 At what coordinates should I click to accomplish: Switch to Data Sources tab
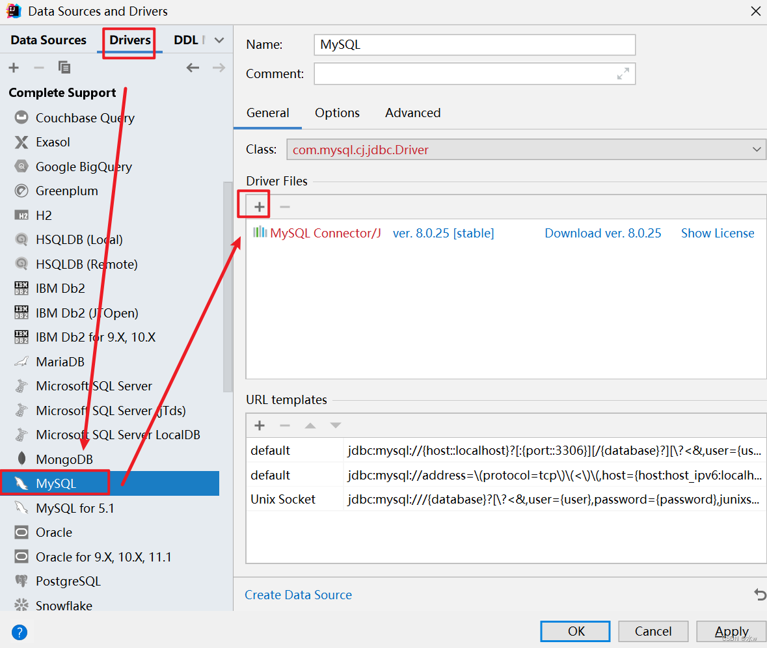tap(48, 40)
